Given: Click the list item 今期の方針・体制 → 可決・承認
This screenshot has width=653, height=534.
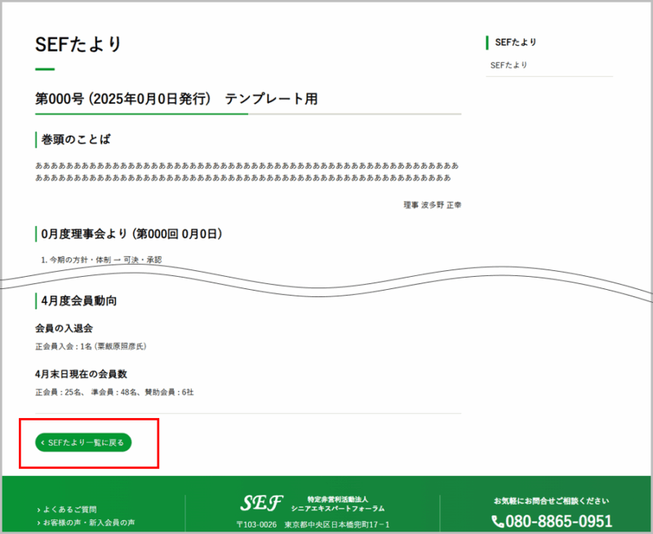Looking at the screenshot, I should coord(101,260).
